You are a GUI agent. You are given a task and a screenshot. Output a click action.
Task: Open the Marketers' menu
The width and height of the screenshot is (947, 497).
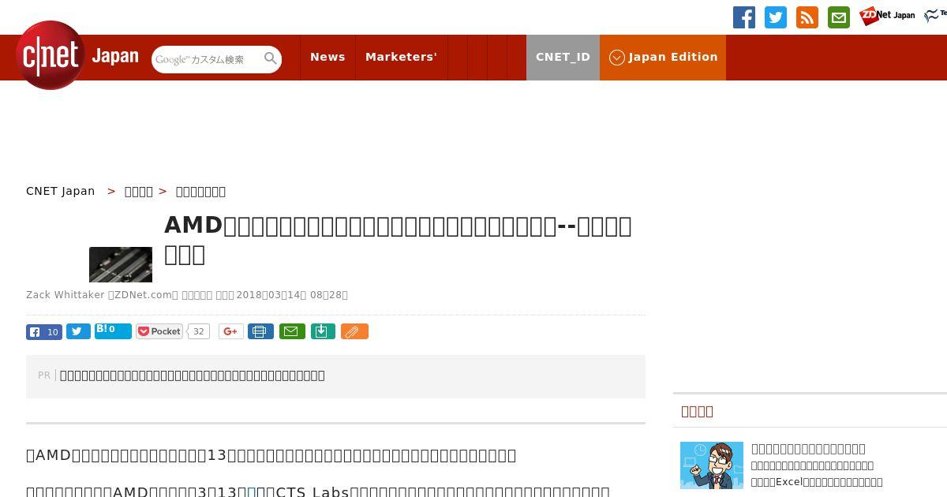(x=401, y=58)
